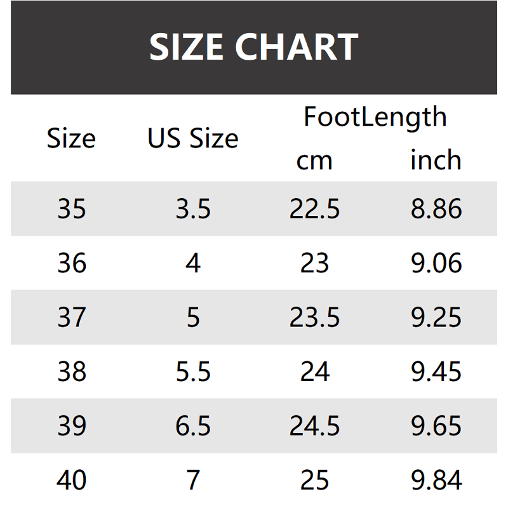Select size 39 in the Size column
The width and height of the screenshot is (508, 508).
pos(71,426)
